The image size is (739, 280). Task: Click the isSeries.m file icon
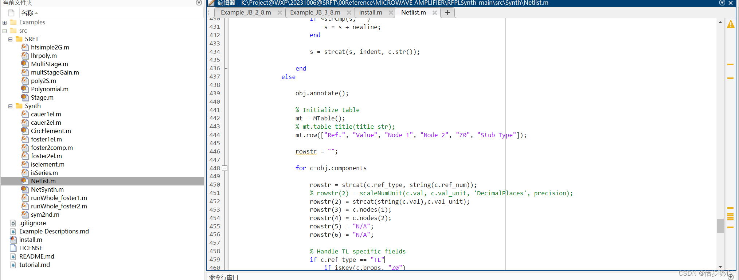tap(25, 173)
